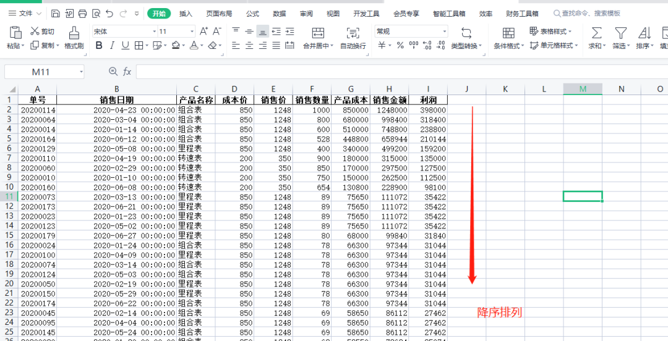
Task: Toggle Underline formatting
Action: tap(125, 45)
